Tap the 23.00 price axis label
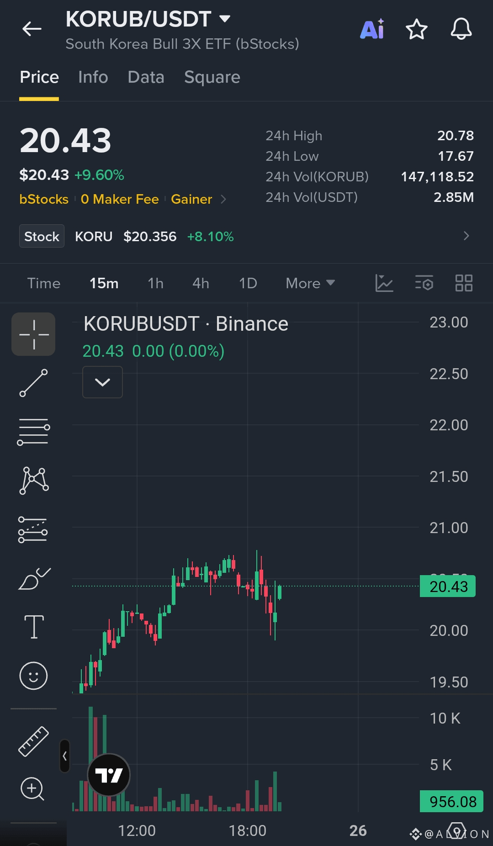The image size is (493, 846). pyautogui.click(x=449, y=323)
